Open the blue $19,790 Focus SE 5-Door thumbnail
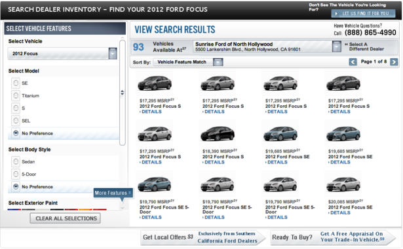The image size is (403, 249). 155,184
